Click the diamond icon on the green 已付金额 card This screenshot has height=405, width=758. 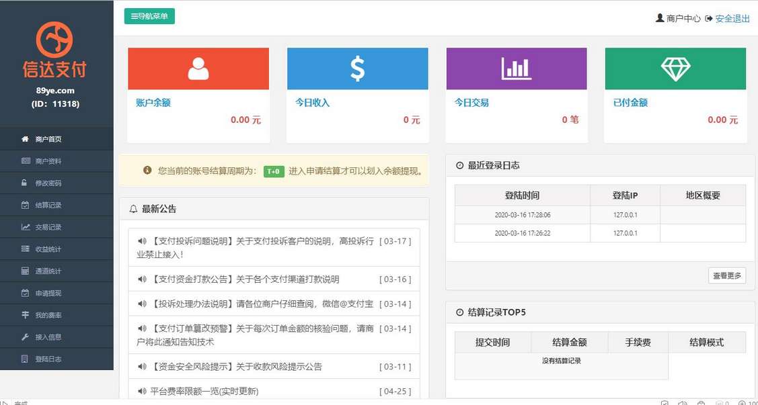[x=676, y=69]
